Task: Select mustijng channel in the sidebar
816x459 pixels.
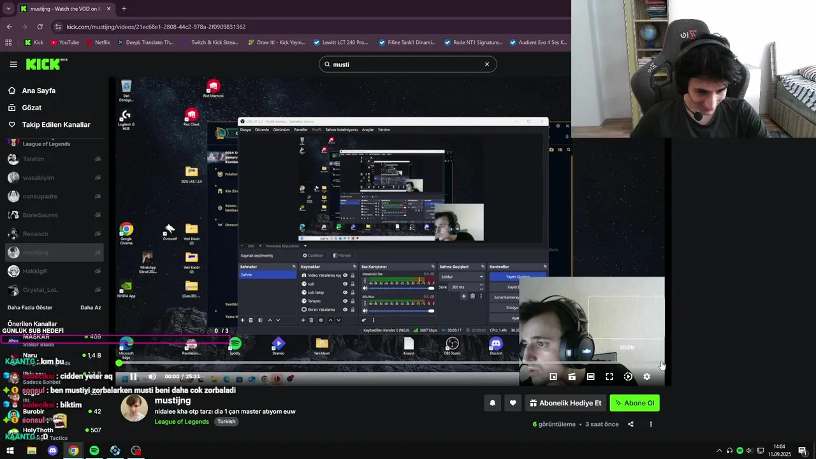Action: point(54,252)
